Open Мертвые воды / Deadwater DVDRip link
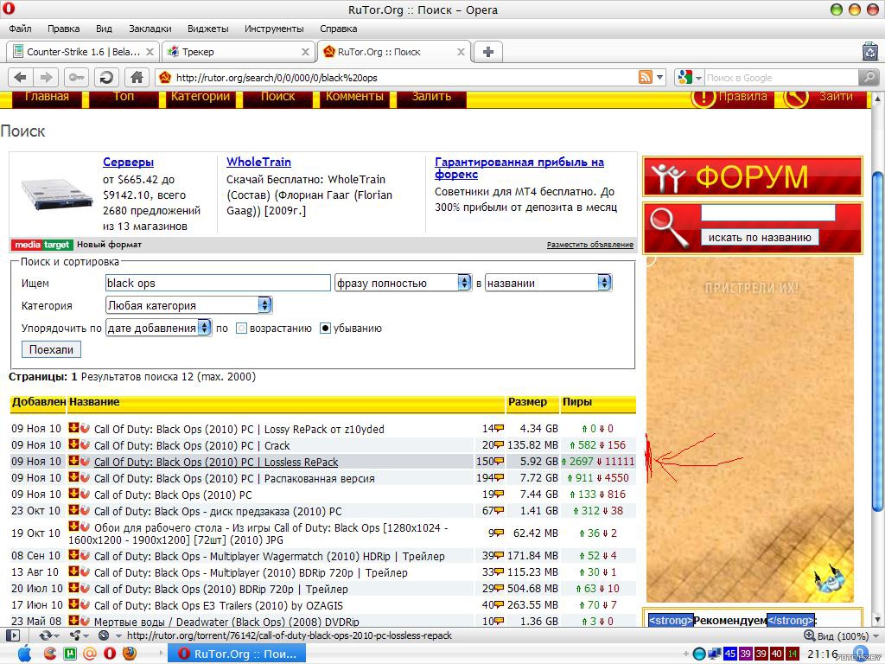This screenshot has height=664, width=885. pos(226,622)
